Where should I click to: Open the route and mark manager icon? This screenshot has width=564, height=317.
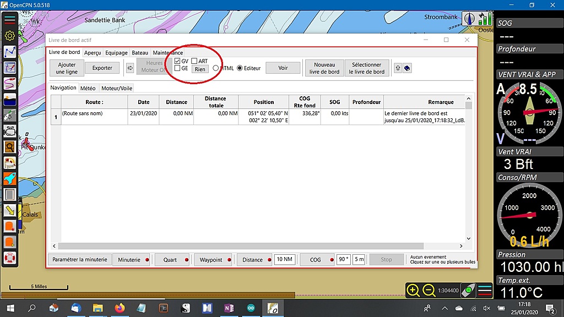(10, 67)
